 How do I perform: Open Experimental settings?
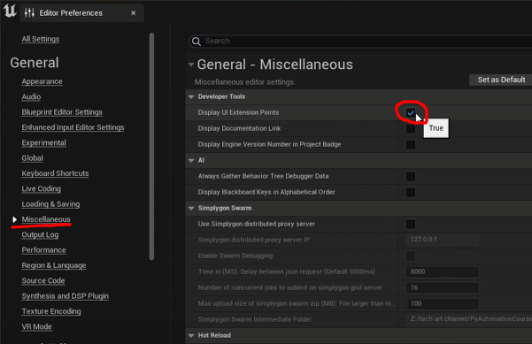coord(43,142)
